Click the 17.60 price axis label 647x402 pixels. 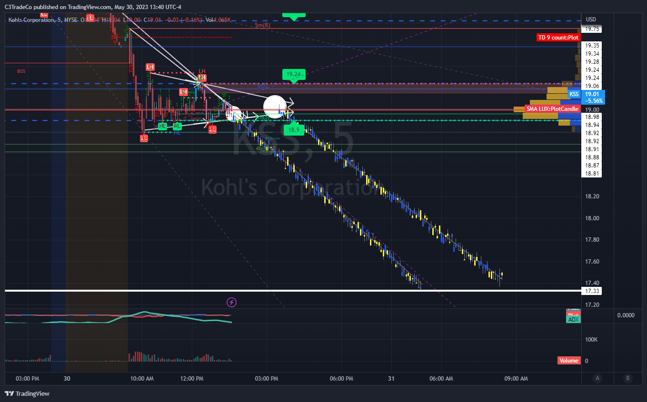tap(592, 262)
